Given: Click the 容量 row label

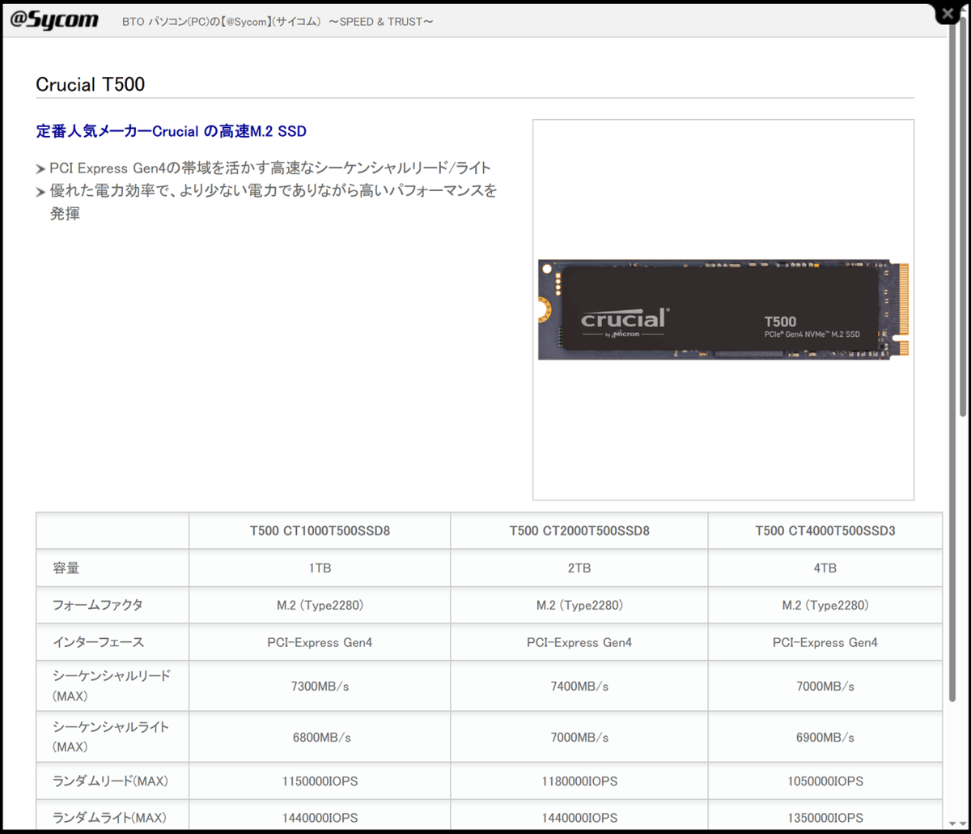Looking at the screenshot, I should pyautogui.click(x=65, y=568).
